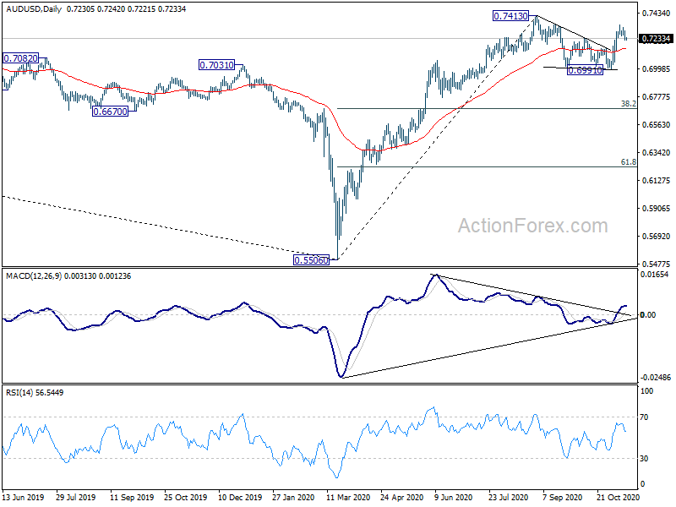Click the RSI 70 level label
The image size is (676, 507).
click(644, 417)
